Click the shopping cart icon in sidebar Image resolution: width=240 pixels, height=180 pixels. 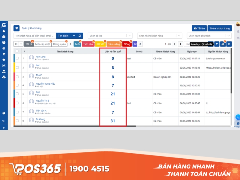pyautogui.click(x=4, y=54)
